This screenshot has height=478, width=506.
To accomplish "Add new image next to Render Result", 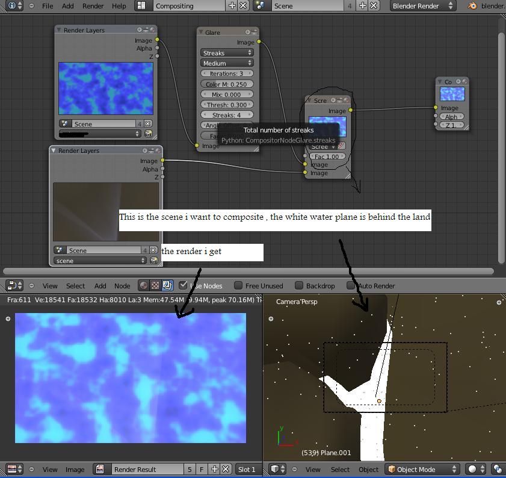I will click(x=215, y=469).
